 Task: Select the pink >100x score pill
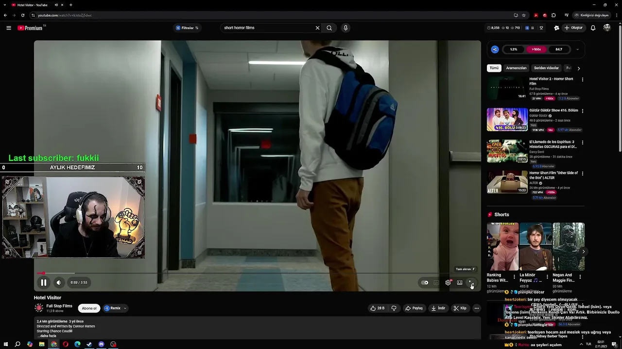tap(536, 49)
